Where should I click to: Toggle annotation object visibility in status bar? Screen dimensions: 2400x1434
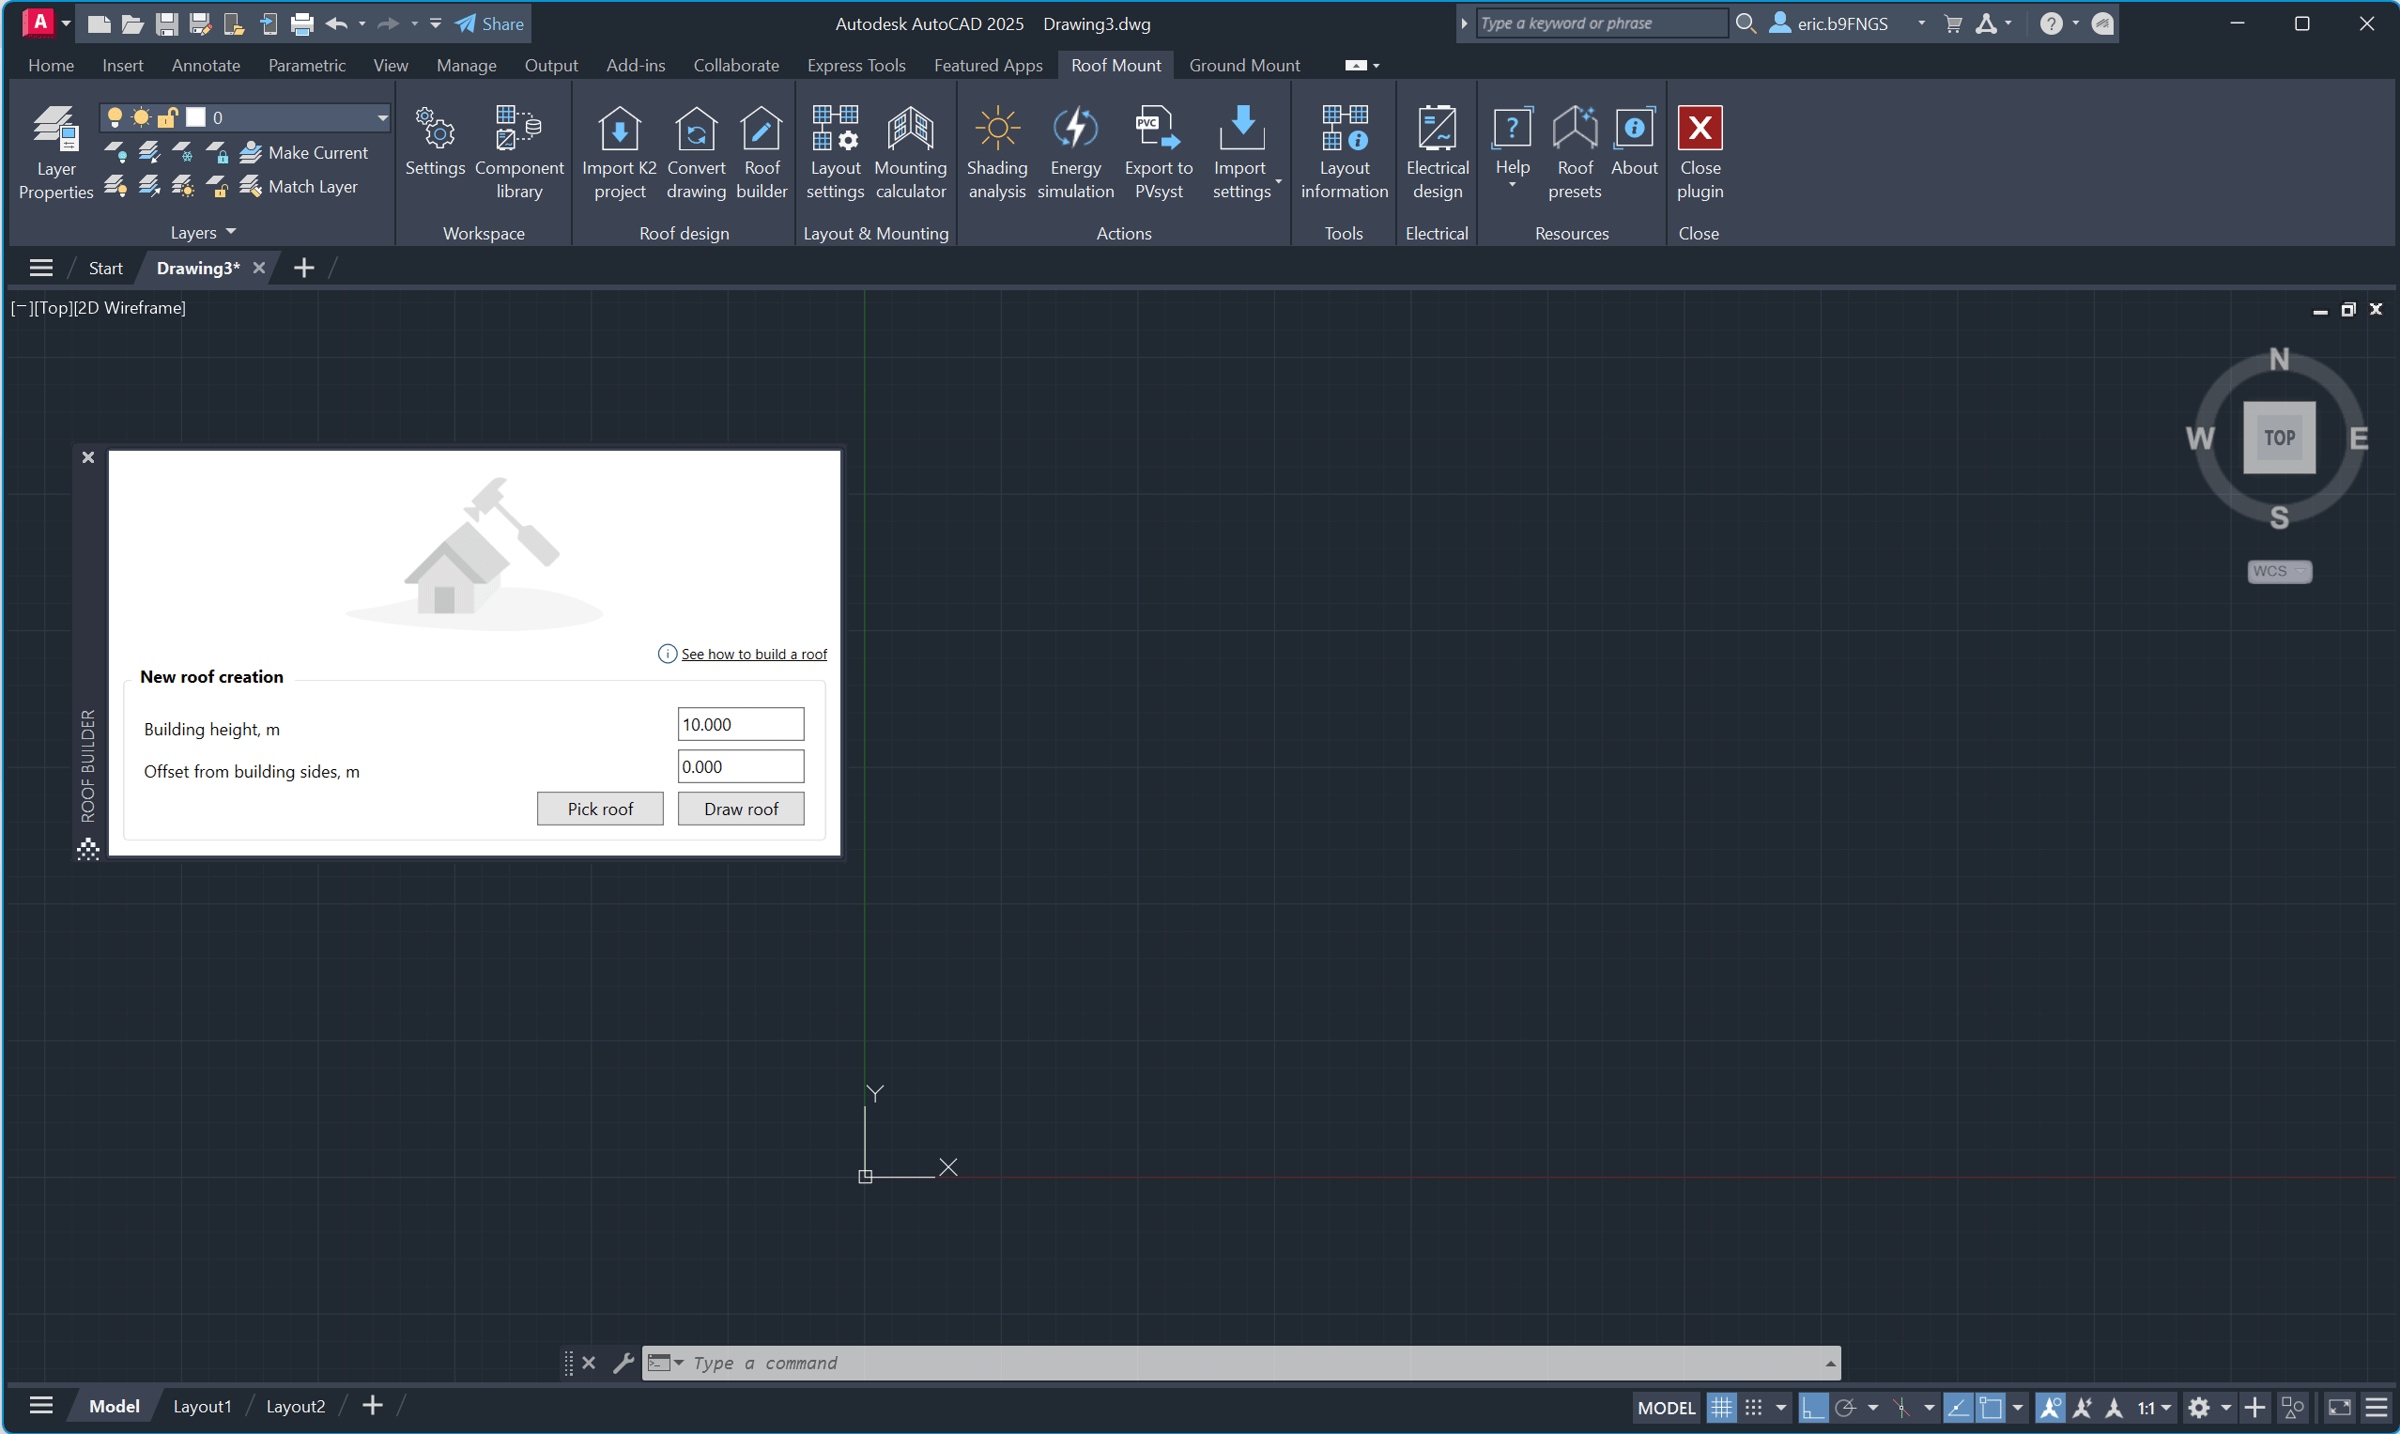tap(2049, 1407)
